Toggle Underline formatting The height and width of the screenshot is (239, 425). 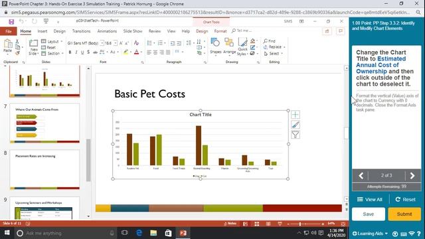point(82,52)
